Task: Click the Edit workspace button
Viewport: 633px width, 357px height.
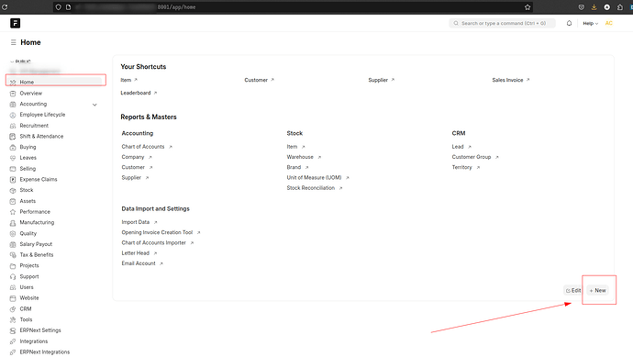Action: pyautogui.click(x=572, y=290)
